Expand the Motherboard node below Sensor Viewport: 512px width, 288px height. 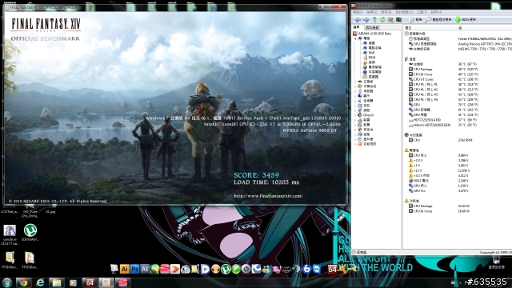pyautogui.click(x=355, y=82)
